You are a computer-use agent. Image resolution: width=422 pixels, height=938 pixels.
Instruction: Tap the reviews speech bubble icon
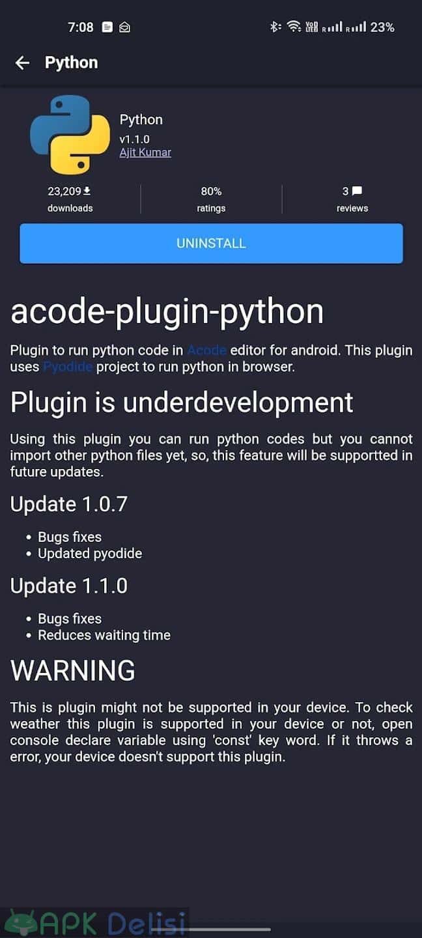[357, 191]
